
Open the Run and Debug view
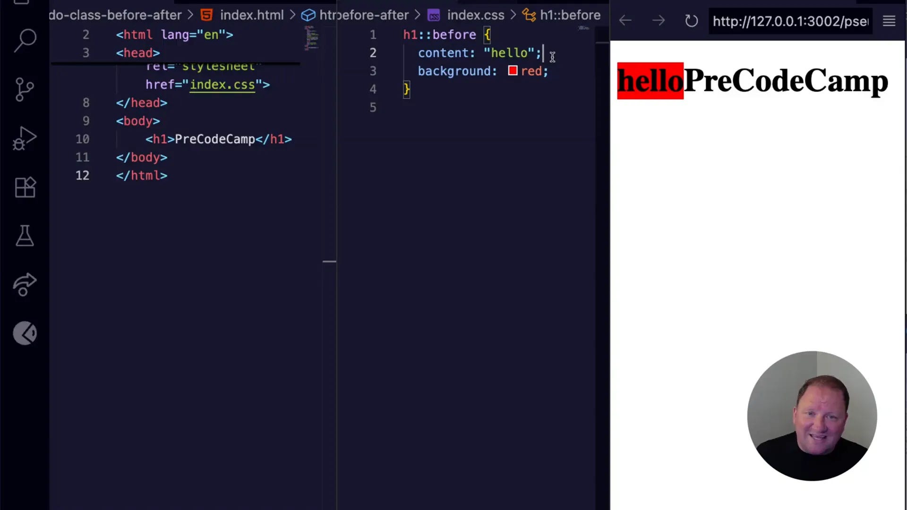tap(25, 138)
